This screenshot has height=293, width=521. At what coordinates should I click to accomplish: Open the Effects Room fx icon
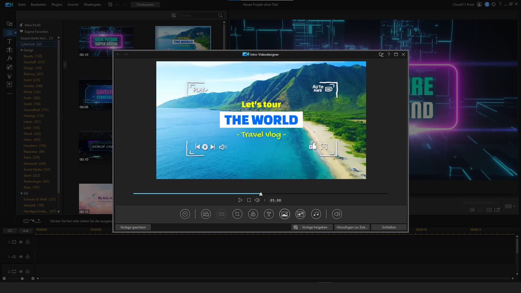[x=9, y=58]
